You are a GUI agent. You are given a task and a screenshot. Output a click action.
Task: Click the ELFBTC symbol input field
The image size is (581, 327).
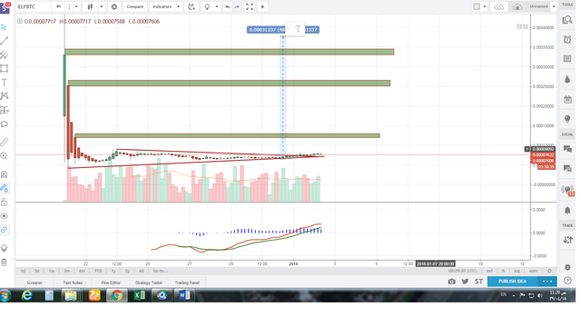point(34,6)
